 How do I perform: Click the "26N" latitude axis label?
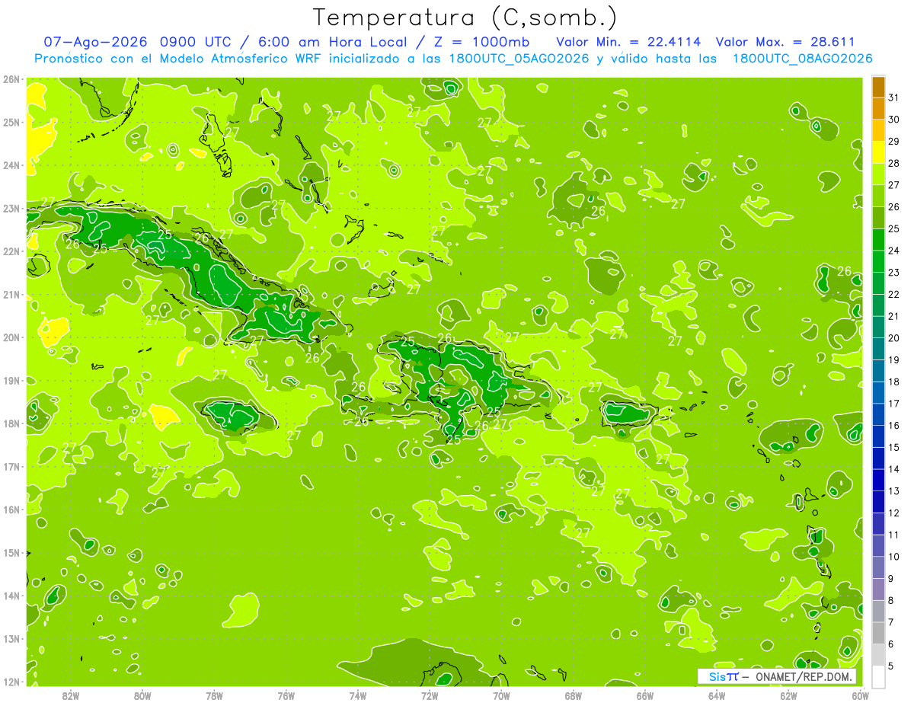tap(11, 79)
